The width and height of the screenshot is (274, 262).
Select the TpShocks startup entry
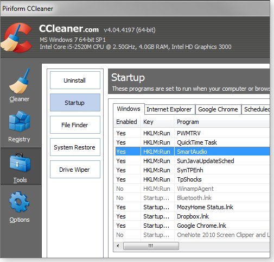click(x=192, y=179)
